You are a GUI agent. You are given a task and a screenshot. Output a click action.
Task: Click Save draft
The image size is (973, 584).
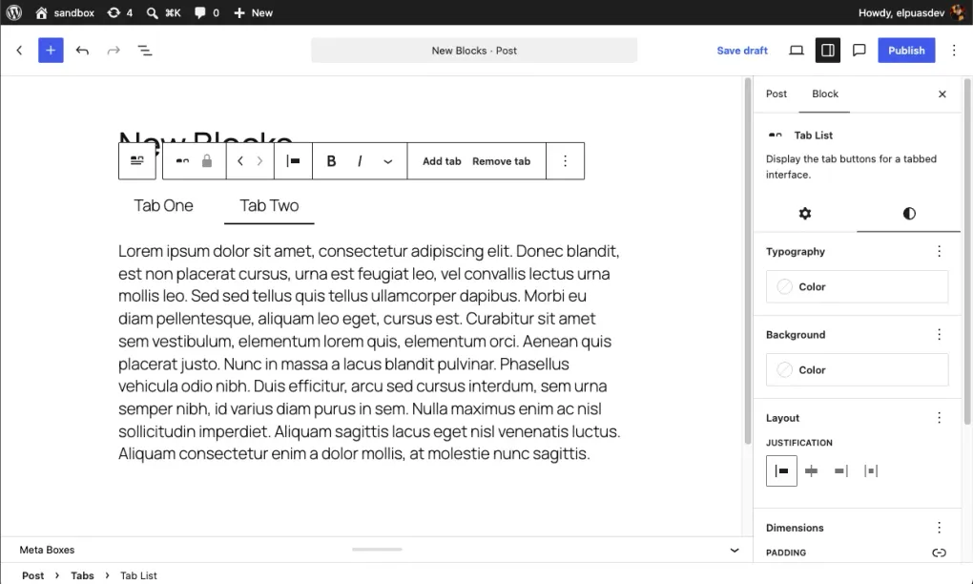coord(742,51)
